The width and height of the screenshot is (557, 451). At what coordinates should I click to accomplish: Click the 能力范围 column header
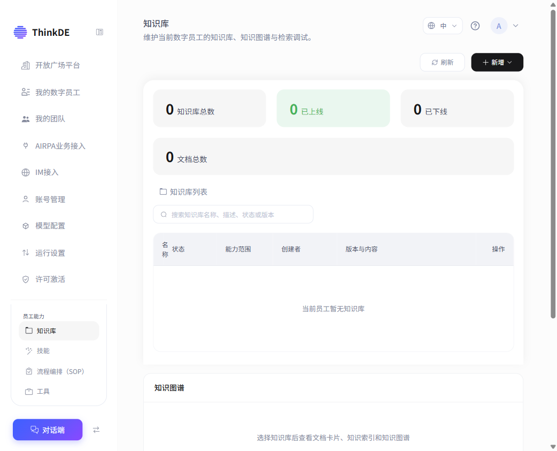pos(238,249)
